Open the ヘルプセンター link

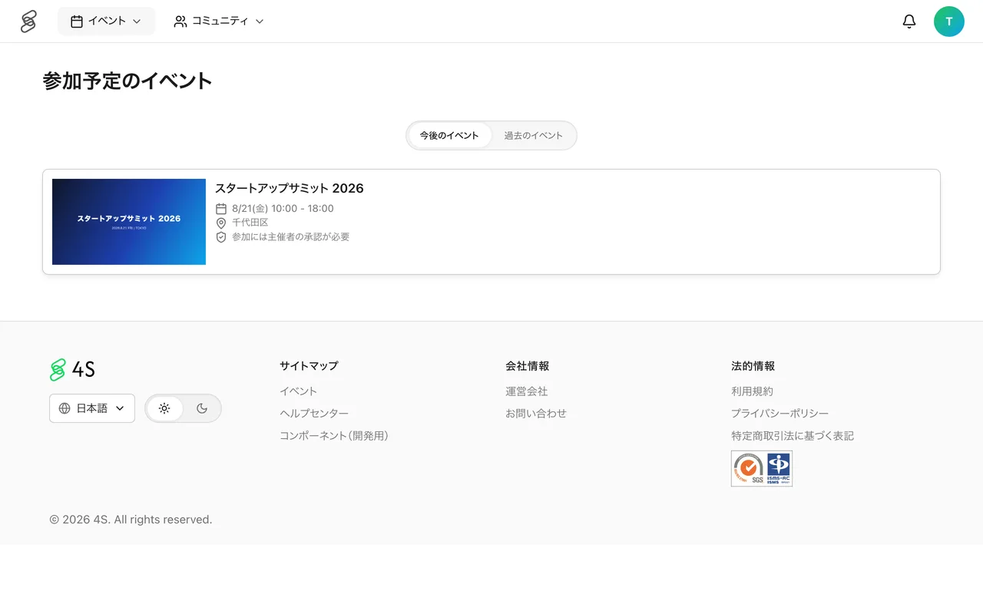click(x=314, y=414)
